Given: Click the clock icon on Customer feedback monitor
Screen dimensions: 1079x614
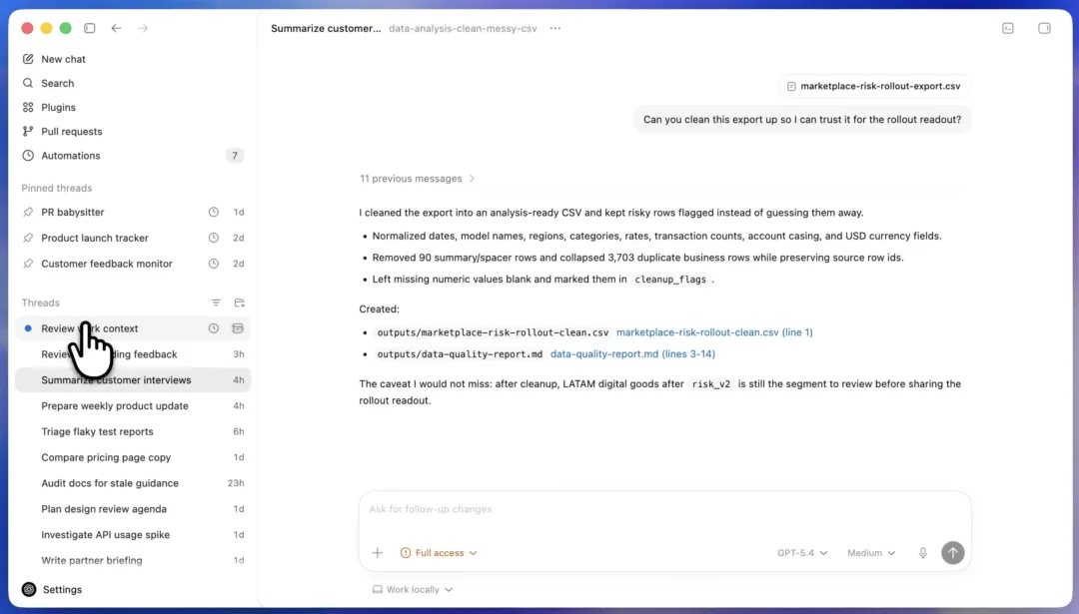Looking at the screenshot, I should (214, 264).
